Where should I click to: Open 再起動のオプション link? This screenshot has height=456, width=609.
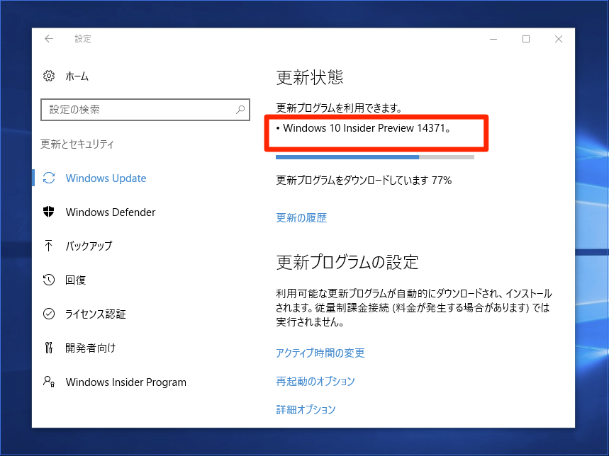click(315, 381)
